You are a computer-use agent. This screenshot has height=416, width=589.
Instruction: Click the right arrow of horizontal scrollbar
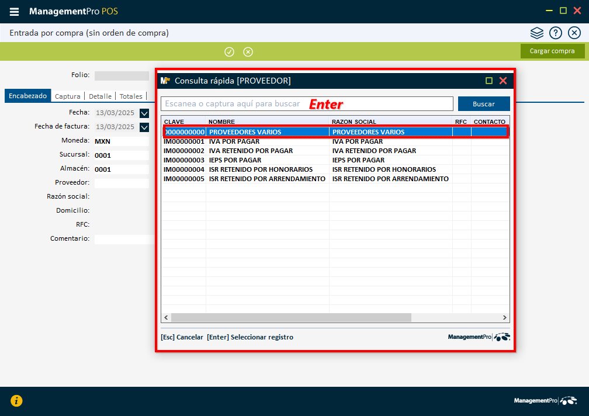[504, 318]
